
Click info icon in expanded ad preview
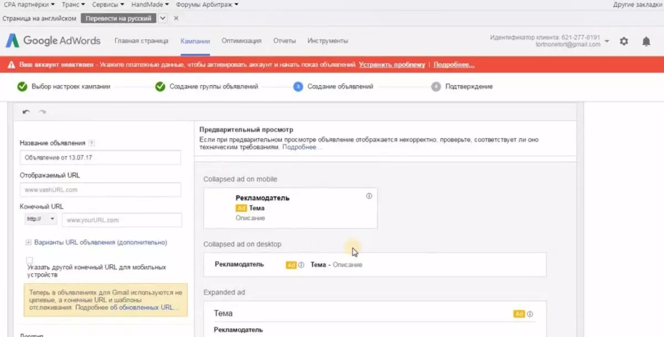click(x=530, y=314)
